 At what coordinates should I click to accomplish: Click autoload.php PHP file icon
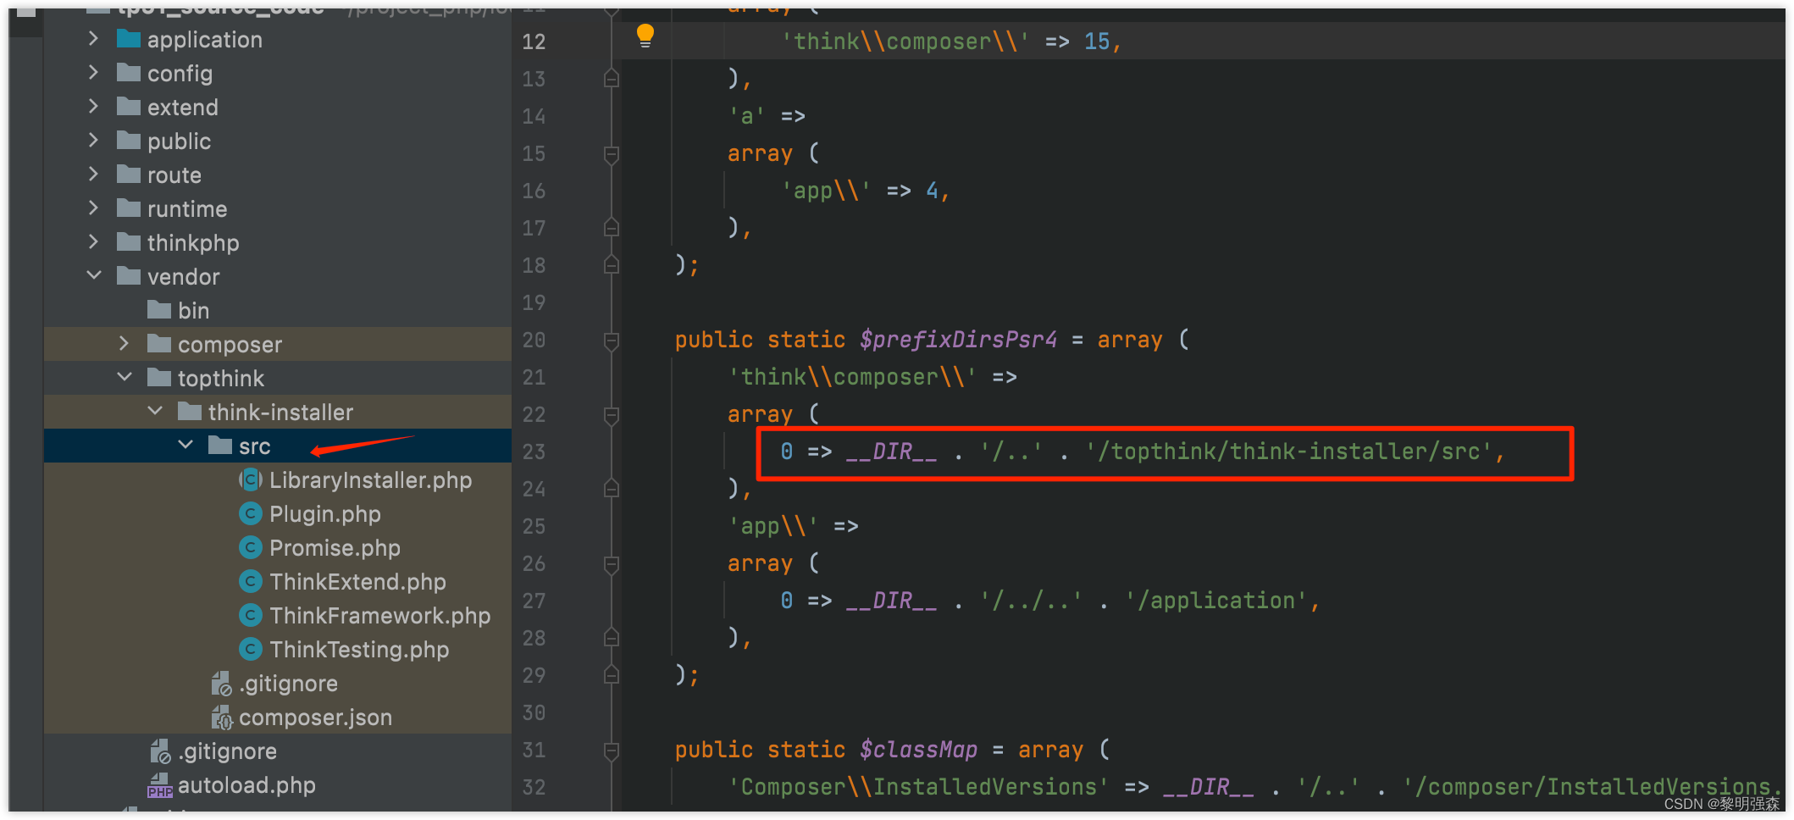pos(160,785)
